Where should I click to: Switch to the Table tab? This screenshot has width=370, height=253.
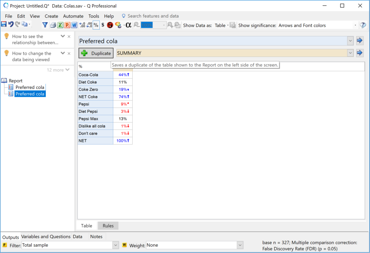(87, 226)
